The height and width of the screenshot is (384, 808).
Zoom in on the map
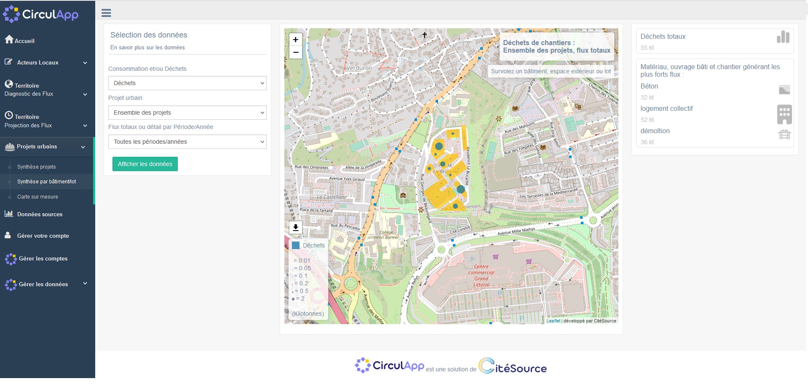[x=296, y=40]
